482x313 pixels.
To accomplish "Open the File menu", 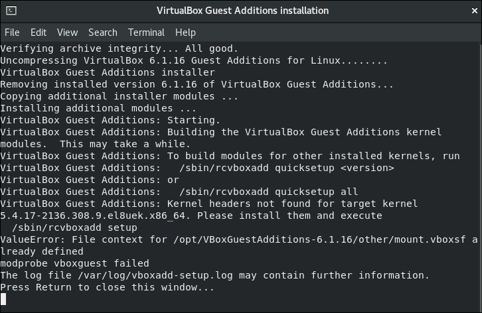I will 12,32.
